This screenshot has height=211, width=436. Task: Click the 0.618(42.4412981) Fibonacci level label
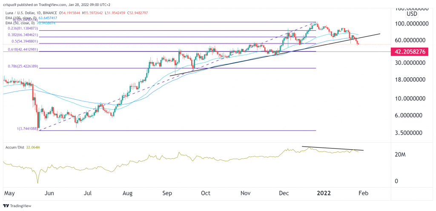[x=23, y=49]
